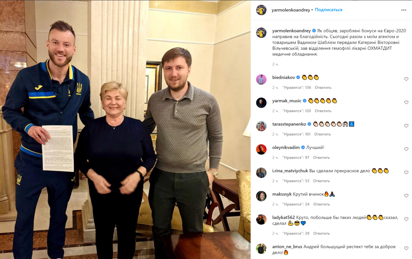Open yarmolenkoandrey header profile avatar
This screenshot has width=412, height=259.
(x=261, y=10)
